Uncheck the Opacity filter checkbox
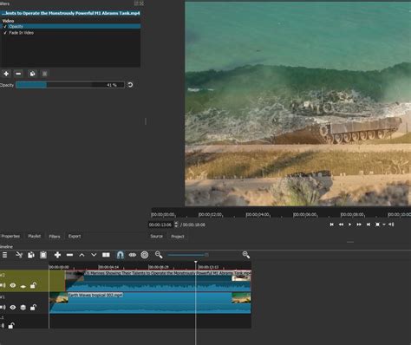The image size is (411, 345). [5, 26]
